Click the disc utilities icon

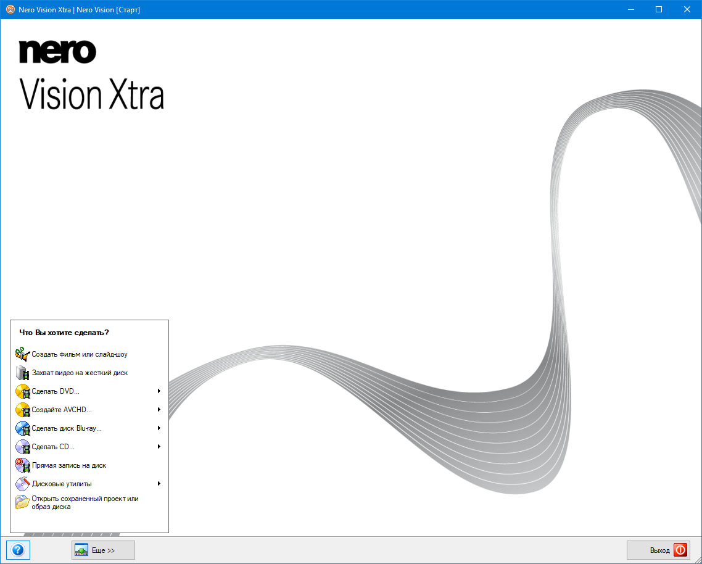click(x=22, y=484)
